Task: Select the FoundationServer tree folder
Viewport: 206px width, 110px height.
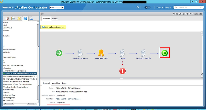Action: tap(9, 49)
